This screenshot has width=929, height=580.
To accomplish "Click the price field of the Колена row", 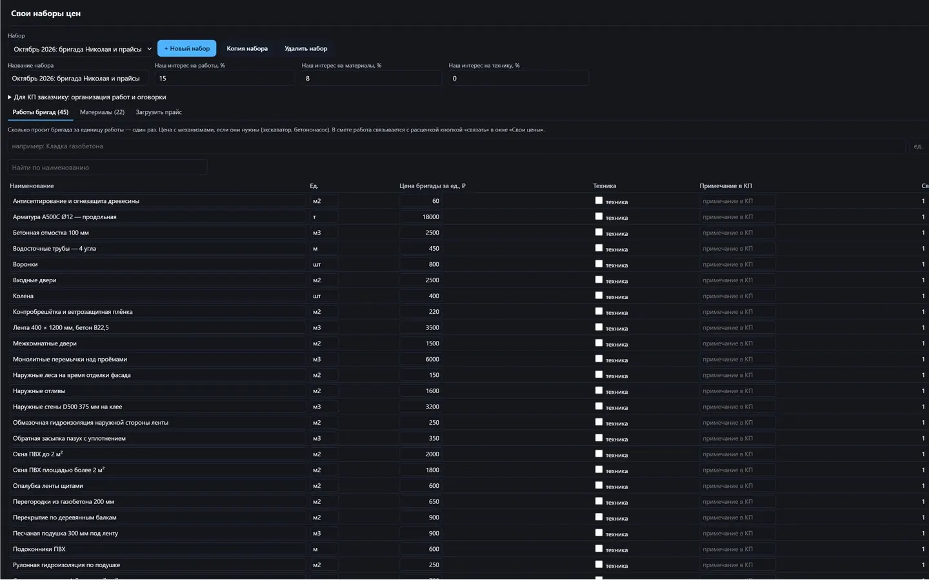I will pos(421,296).
